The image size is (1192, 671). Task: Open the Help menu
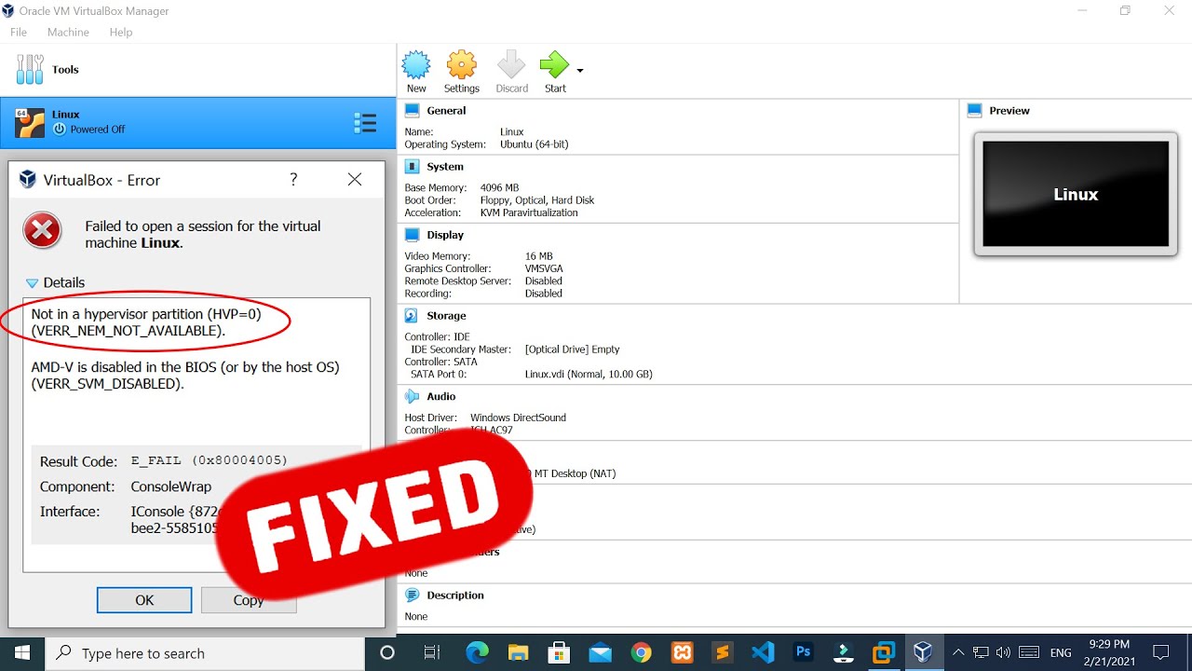click(121, 32)
